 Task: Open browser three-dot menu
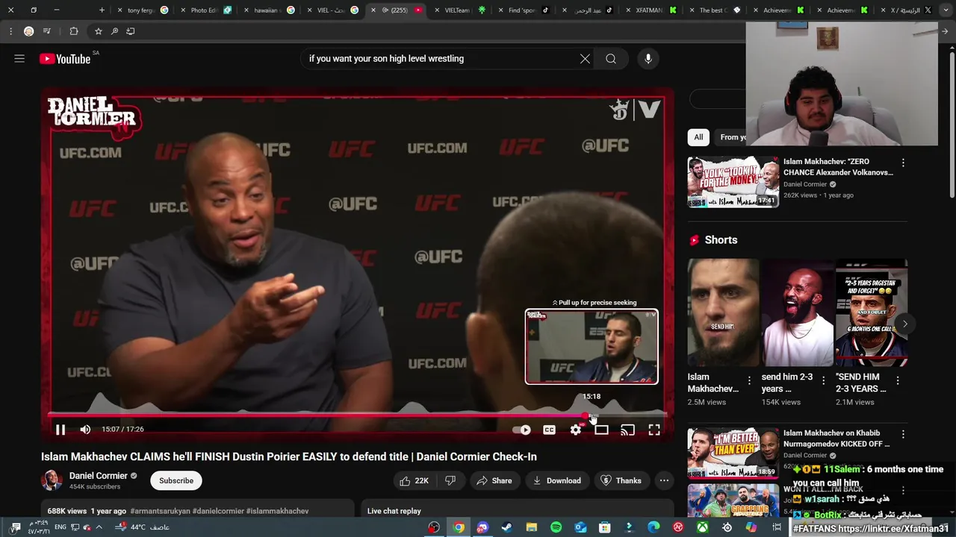tap(10, 31)
